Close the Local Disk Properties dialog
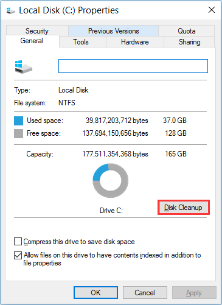Screen dimensions: 222x305 (x=212, y=10)
